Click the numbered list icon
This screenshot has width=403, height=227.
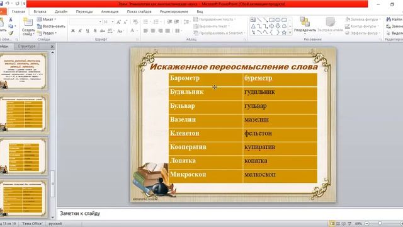157,22
